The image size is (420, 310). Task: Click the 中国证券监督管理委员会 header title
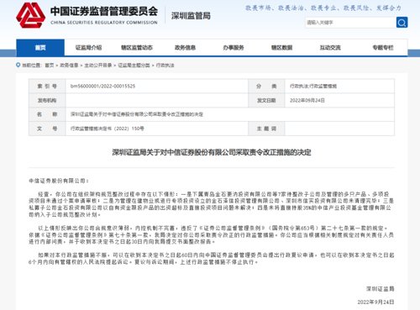point(104,11)
